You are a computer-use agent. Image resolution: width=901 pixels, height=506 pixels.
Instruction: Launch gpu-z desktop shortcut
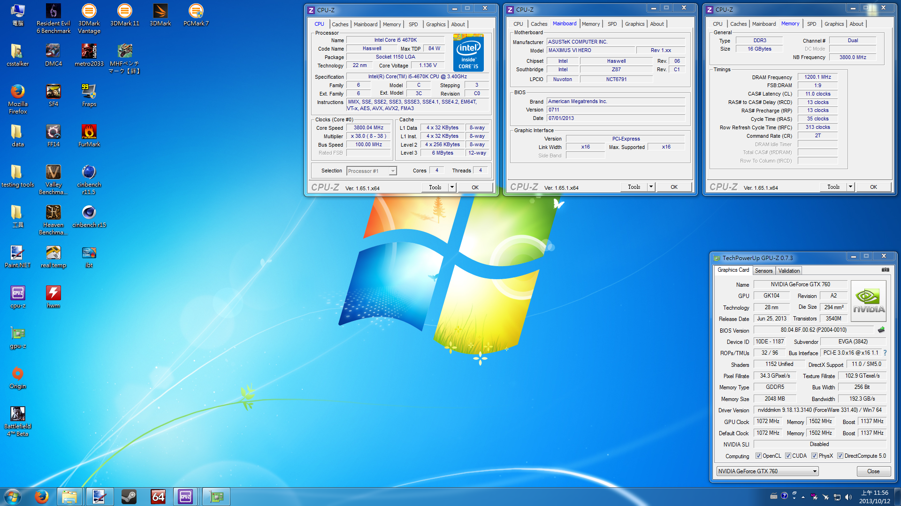(x=17, y=338)
